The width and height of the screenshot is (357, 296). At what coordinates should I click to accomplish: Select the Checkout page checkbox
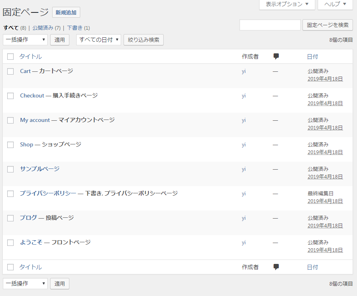(10, 96)
